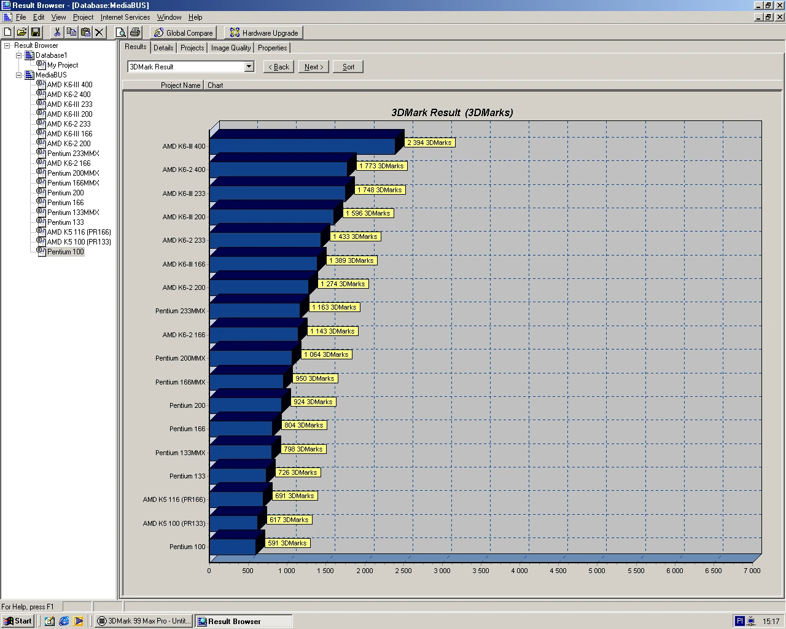Launch Internet Explorer from quick launch
Viewport: 786px width, 629px height.
point(64,621)
